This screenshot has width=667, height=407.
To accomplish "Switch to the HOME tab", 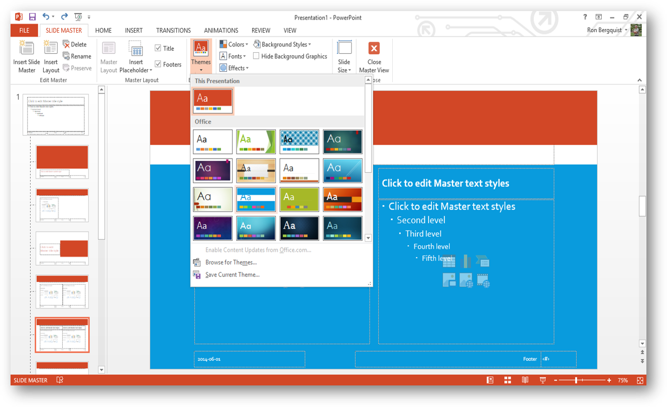I will pyautogui.click(x=103, y=31).
